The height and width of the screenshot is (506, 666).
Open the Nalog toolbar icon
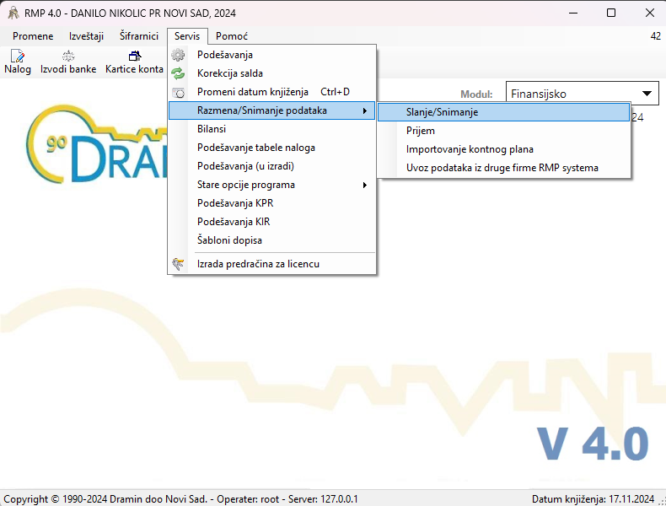click(x=18, y=62)
